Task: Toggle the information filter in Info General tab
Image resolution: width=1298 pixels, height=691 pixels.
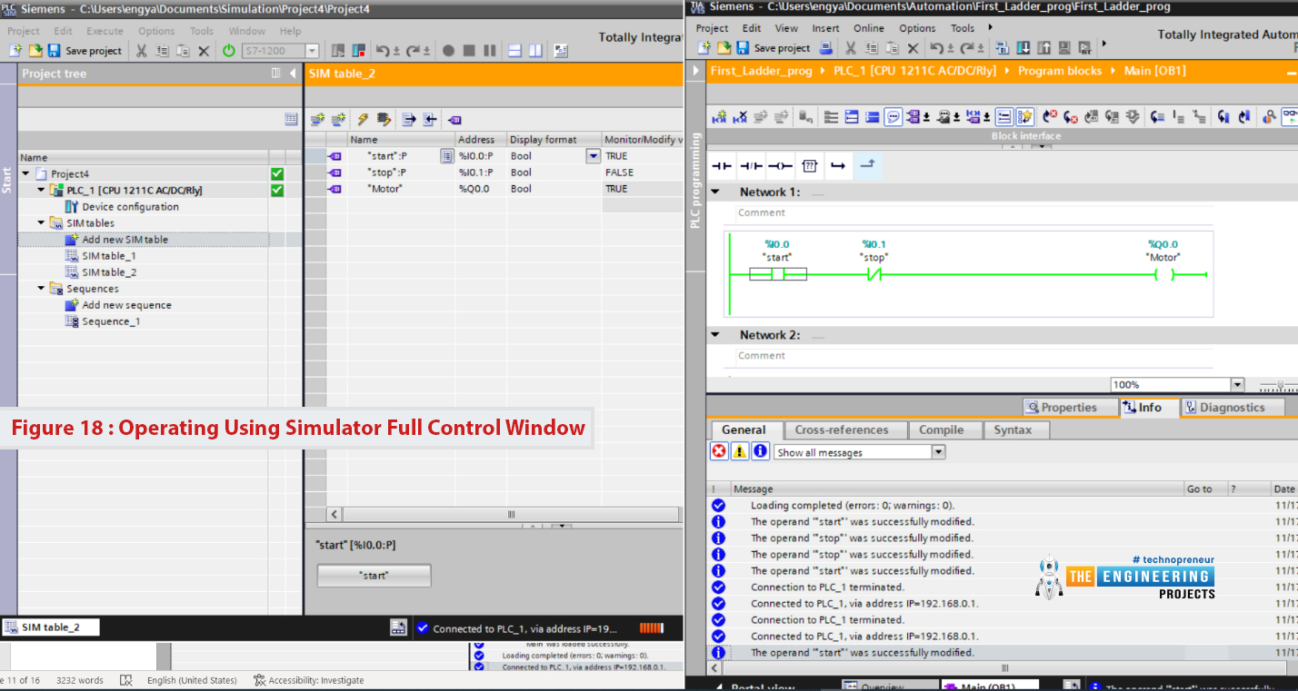Action: pos(761,451)
